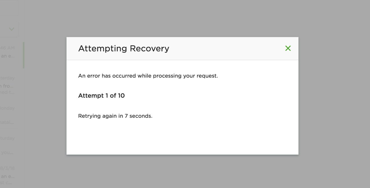Click the blank dialog header area right of the title
Viewport: 370px width, 188px height.
[x=225, y=49]
